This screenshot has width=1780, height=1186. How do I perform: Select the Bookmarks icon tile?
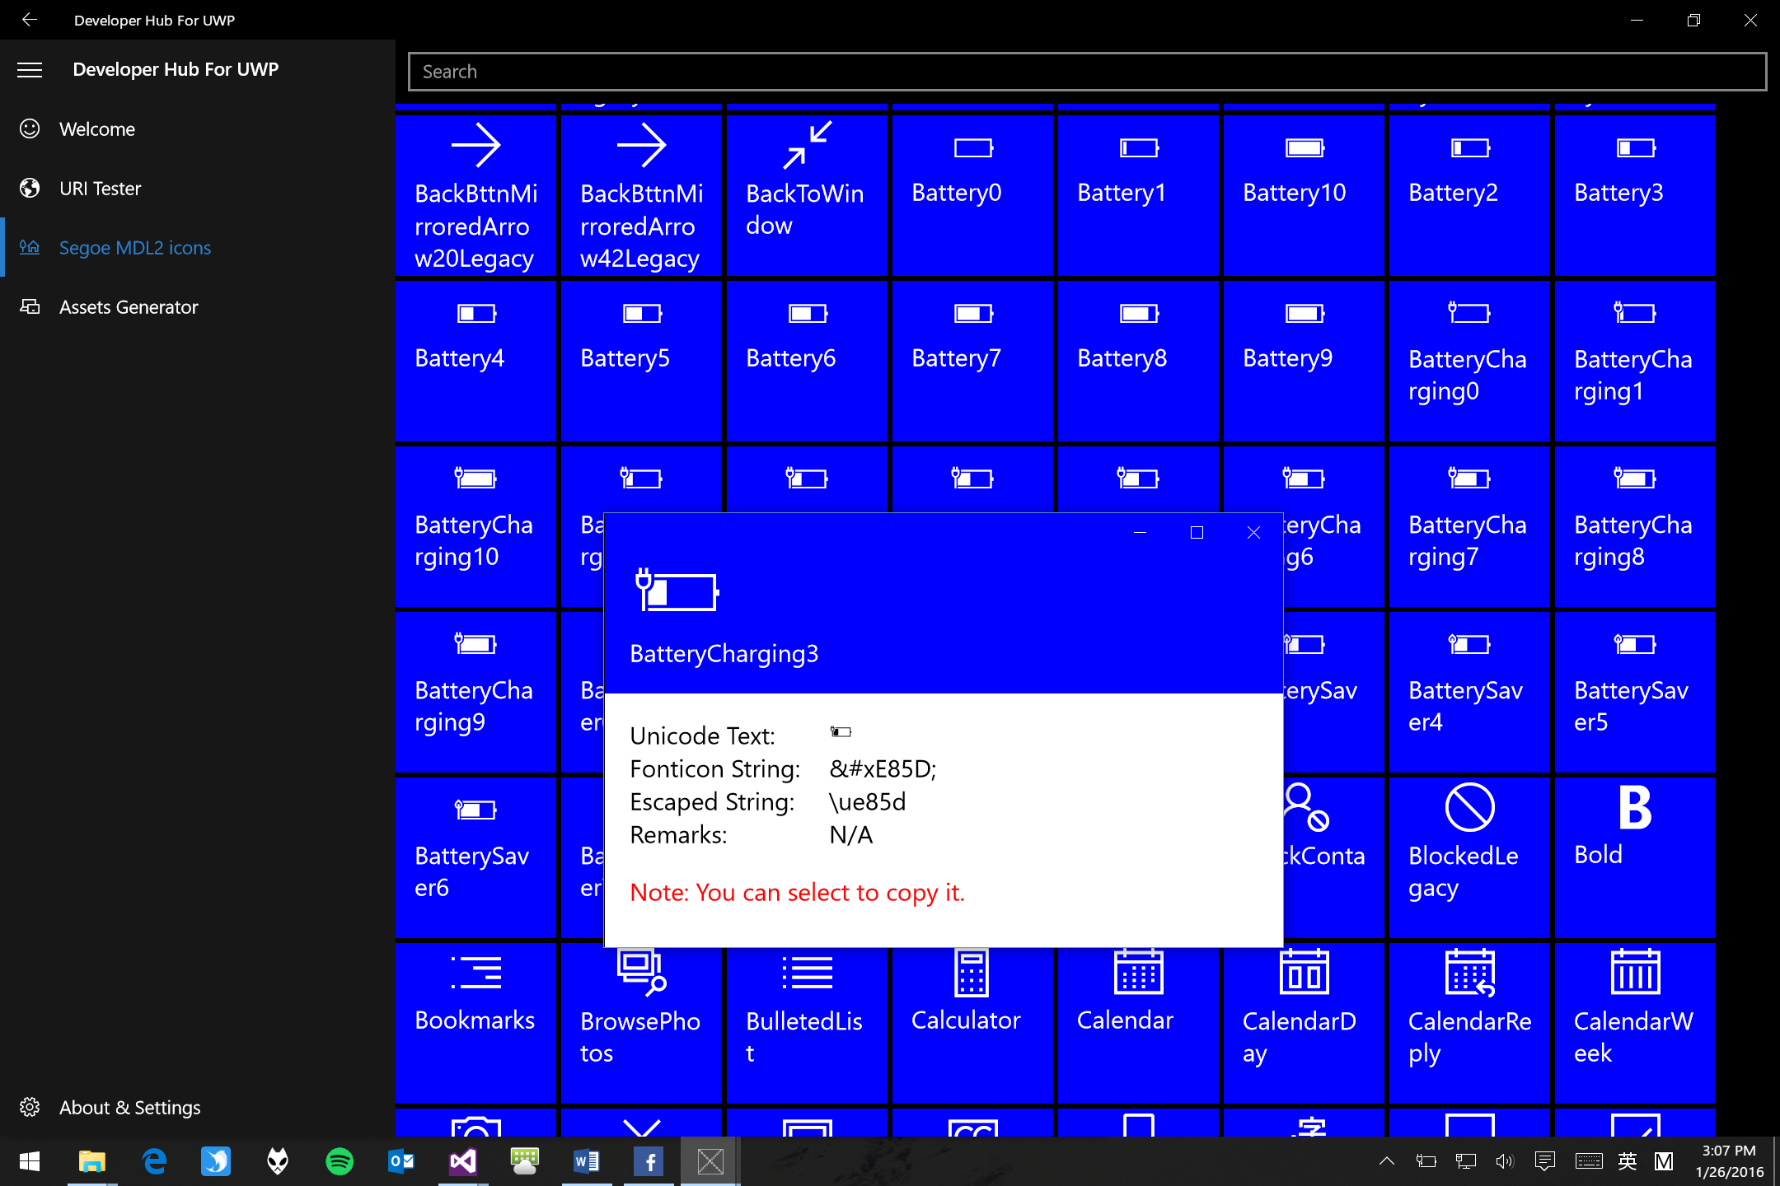475,1023
